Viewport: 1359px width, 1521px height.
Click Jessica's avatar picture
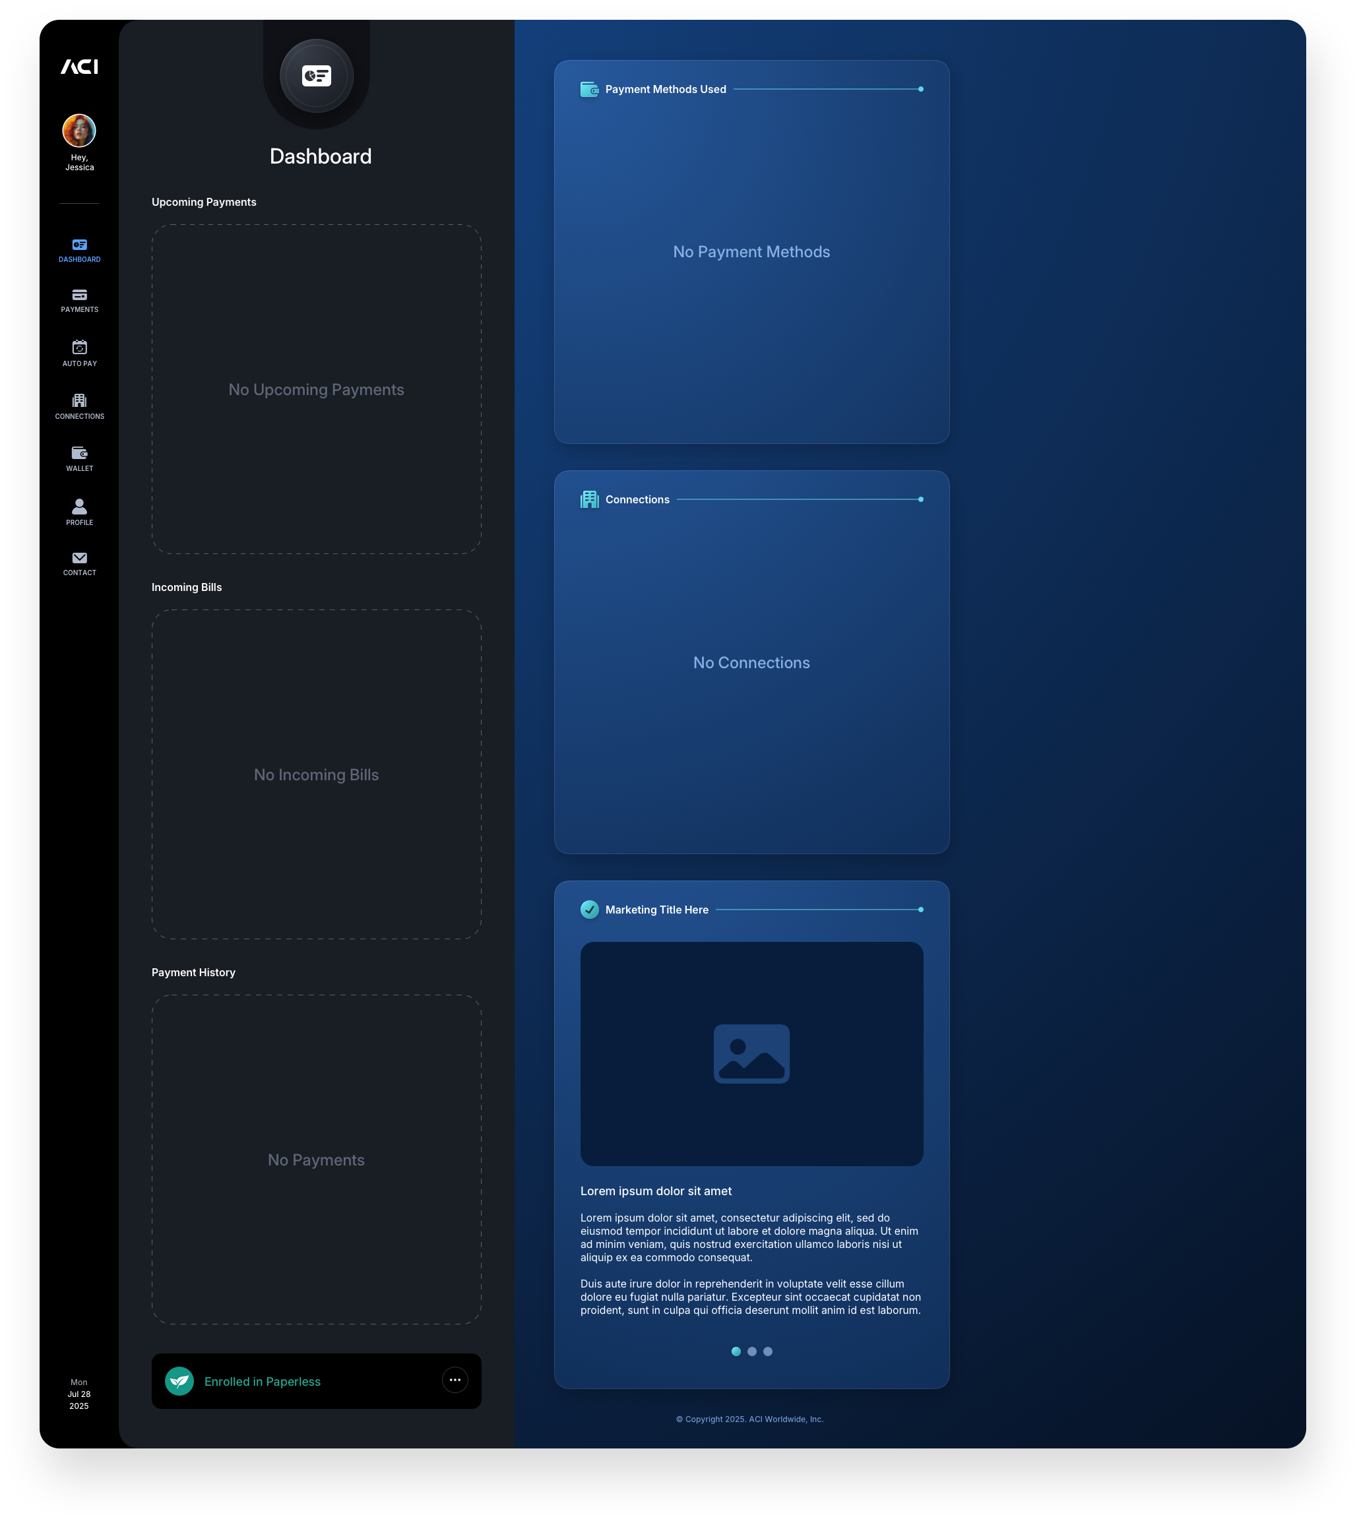[79, 131]
